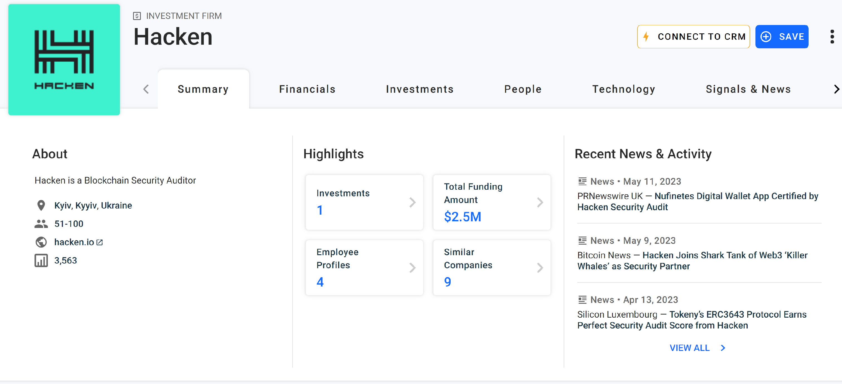842x384 pixels.
Task: Expand the Investments card chevron
Action: (x=413, y=202)
